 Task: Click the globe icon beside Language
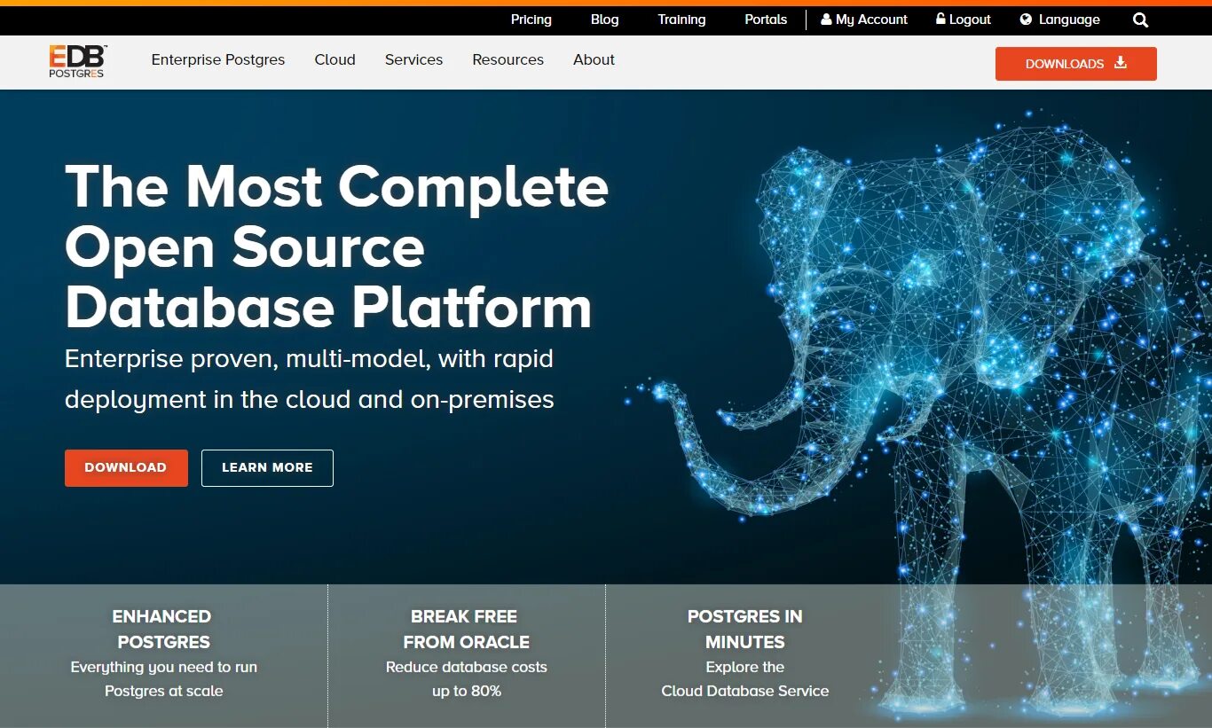pyautogui.click(x=1027, y=19)
